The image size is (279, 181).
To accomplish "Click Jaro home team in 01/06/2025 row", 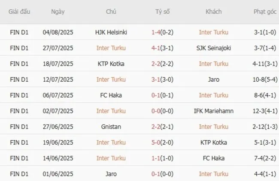I will (x=111, y=174).
